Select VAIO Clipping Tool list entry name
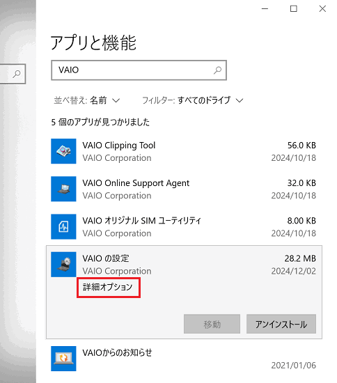The height and width of the screenshot is (383, 337). click(118, 146)
